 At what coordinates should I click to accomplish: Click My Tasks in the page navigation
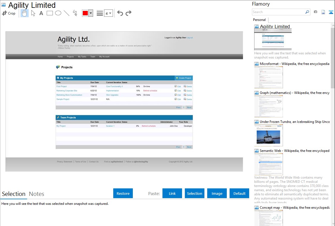click(82, 57)
